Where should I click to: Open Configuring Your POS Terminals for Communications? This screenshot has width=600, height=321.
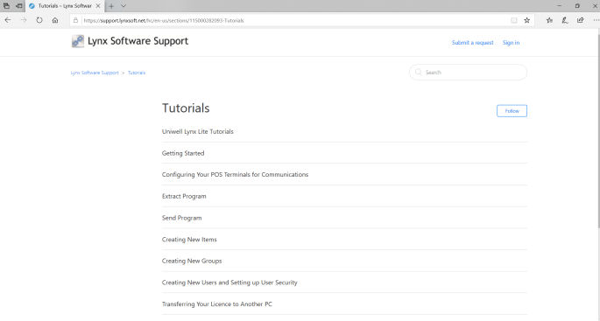tap(235, 175)
